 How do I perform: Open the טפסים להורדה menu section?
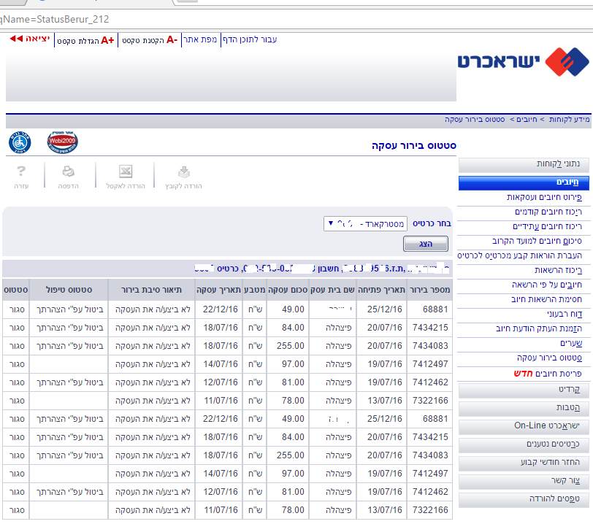click(524, 499)
